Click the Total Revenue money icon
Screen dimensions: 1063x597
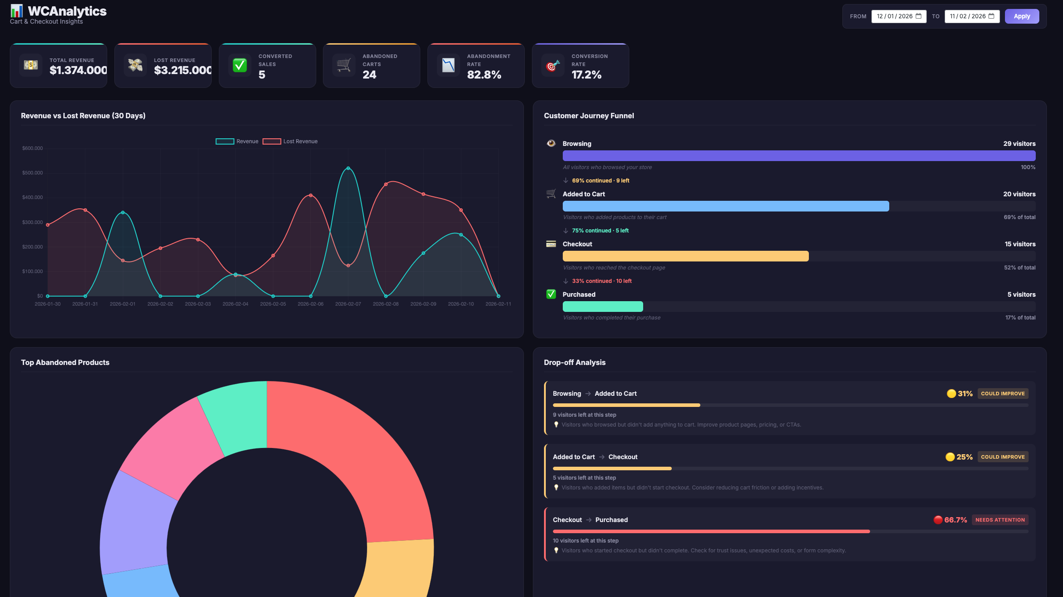(31, 65)
